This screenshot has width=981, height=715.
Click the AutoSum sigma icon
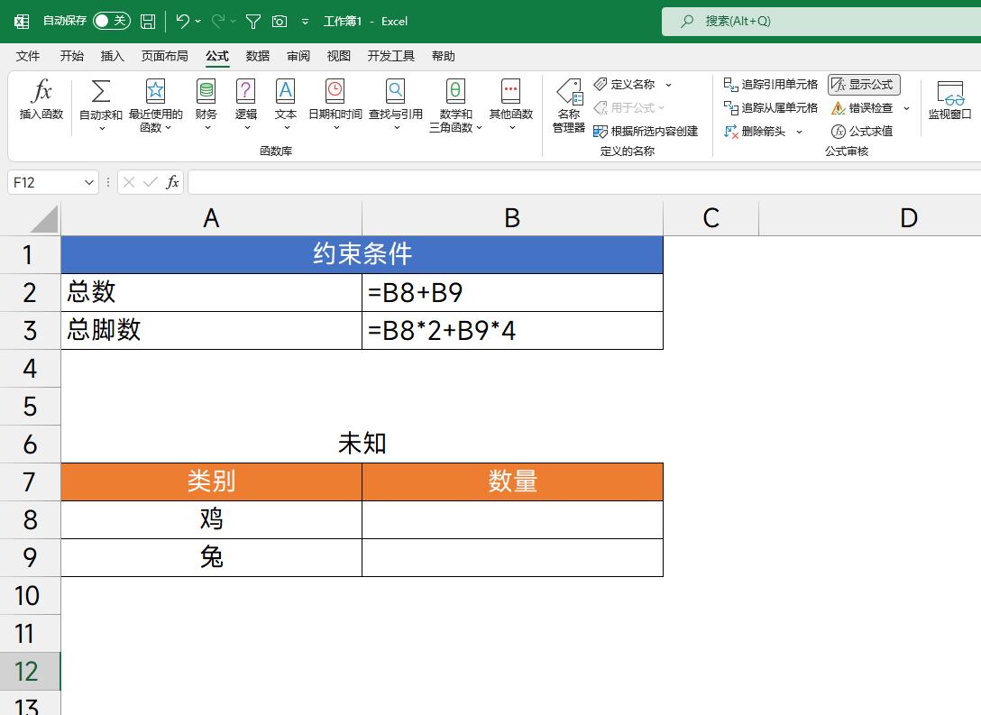click(101, 91)
